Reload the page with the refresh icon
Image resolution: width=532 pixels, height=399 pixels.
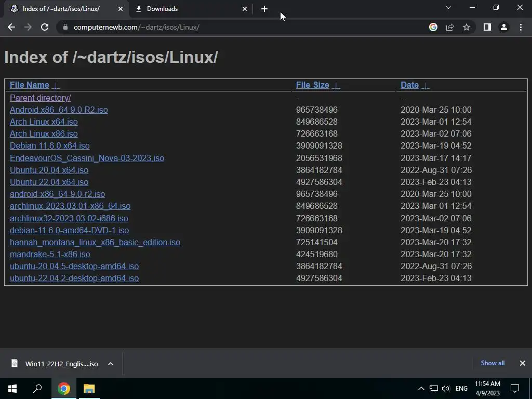tap(45, 27)
